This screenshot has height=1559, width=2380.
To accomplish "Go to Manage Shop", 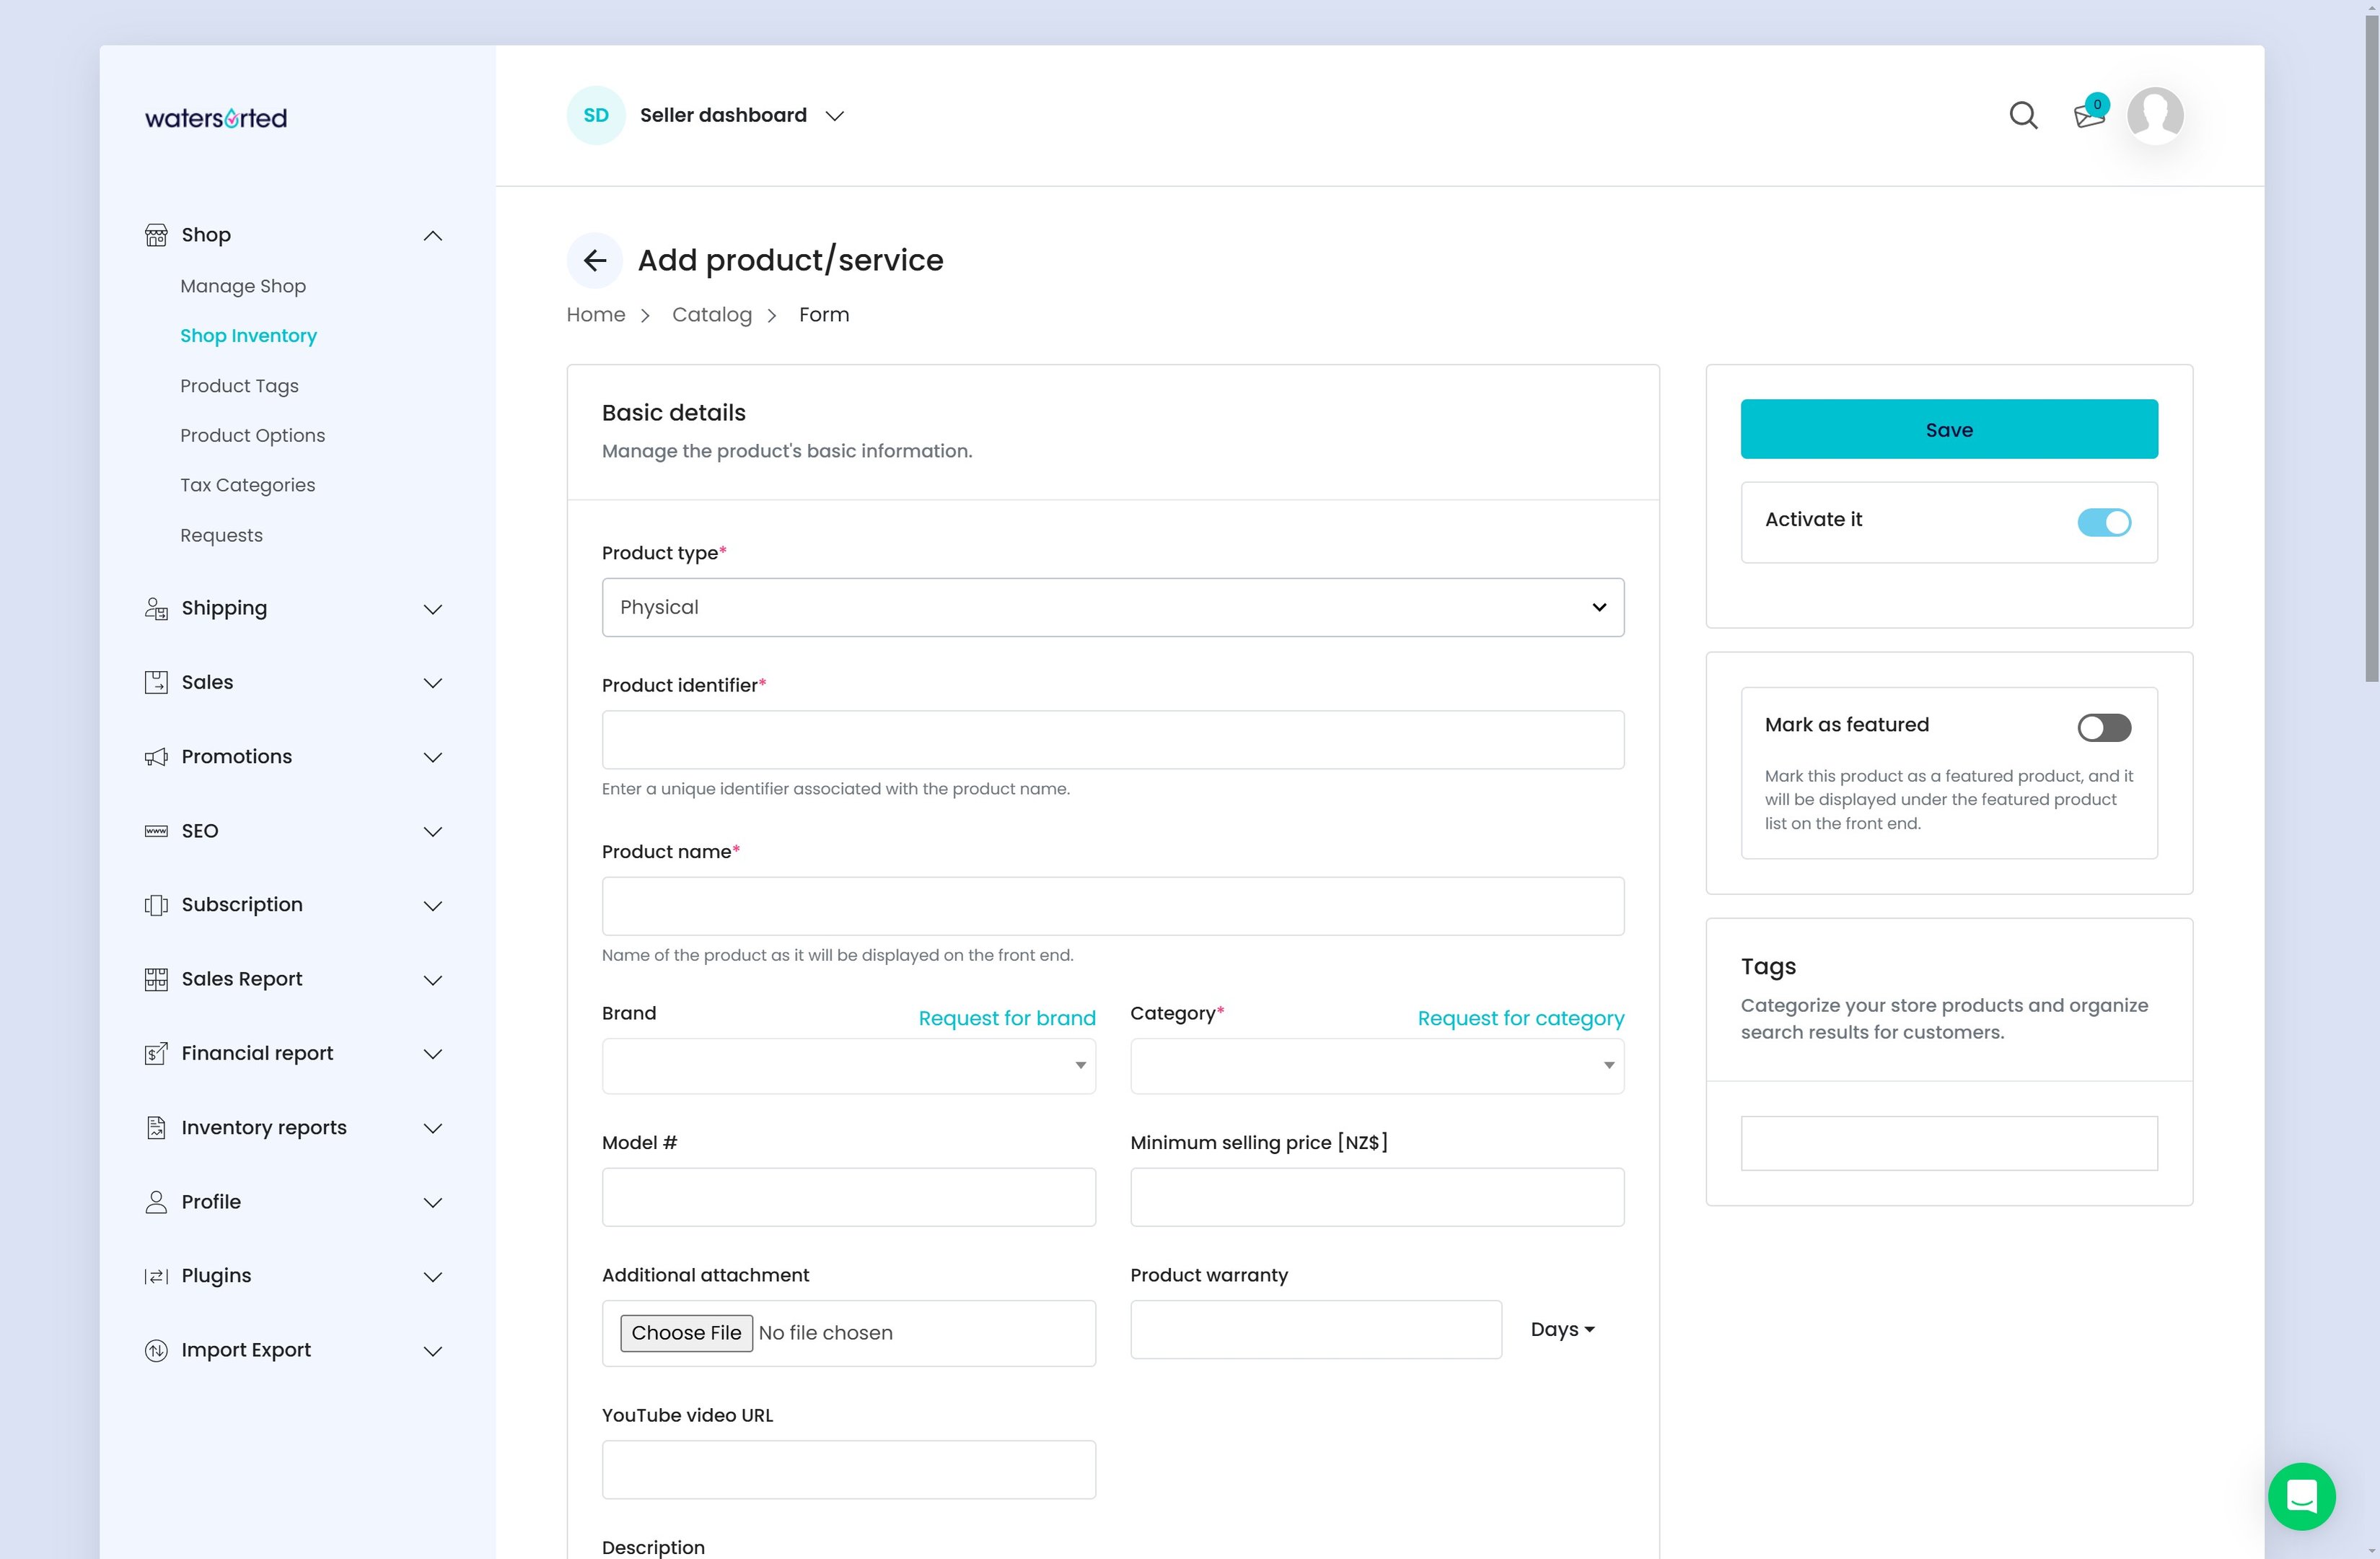I will [243, 287].
